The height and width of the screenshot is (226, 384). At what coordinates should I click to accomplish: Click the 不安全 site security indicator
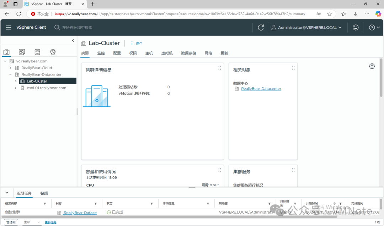[40, 14]
